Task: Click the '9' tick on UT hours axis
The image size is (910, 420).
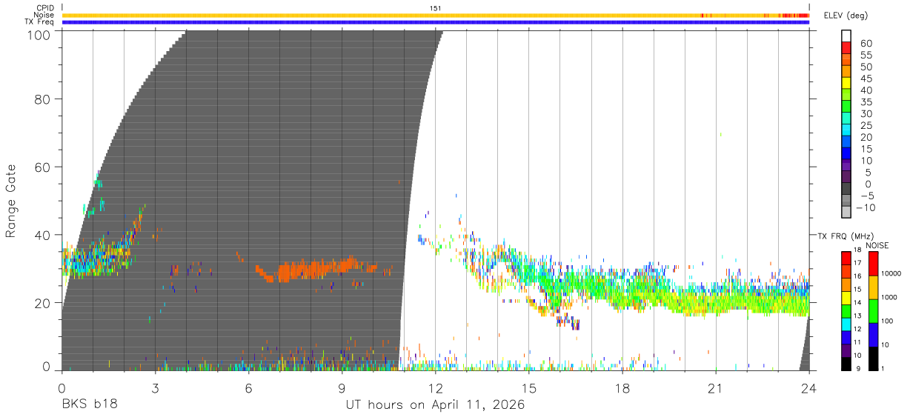Action: (x=342, y=387)
